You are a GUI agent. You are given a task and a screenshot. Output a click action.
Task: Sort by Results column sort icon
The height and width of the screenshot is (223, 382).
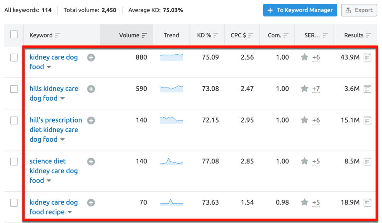pos(369,35)
